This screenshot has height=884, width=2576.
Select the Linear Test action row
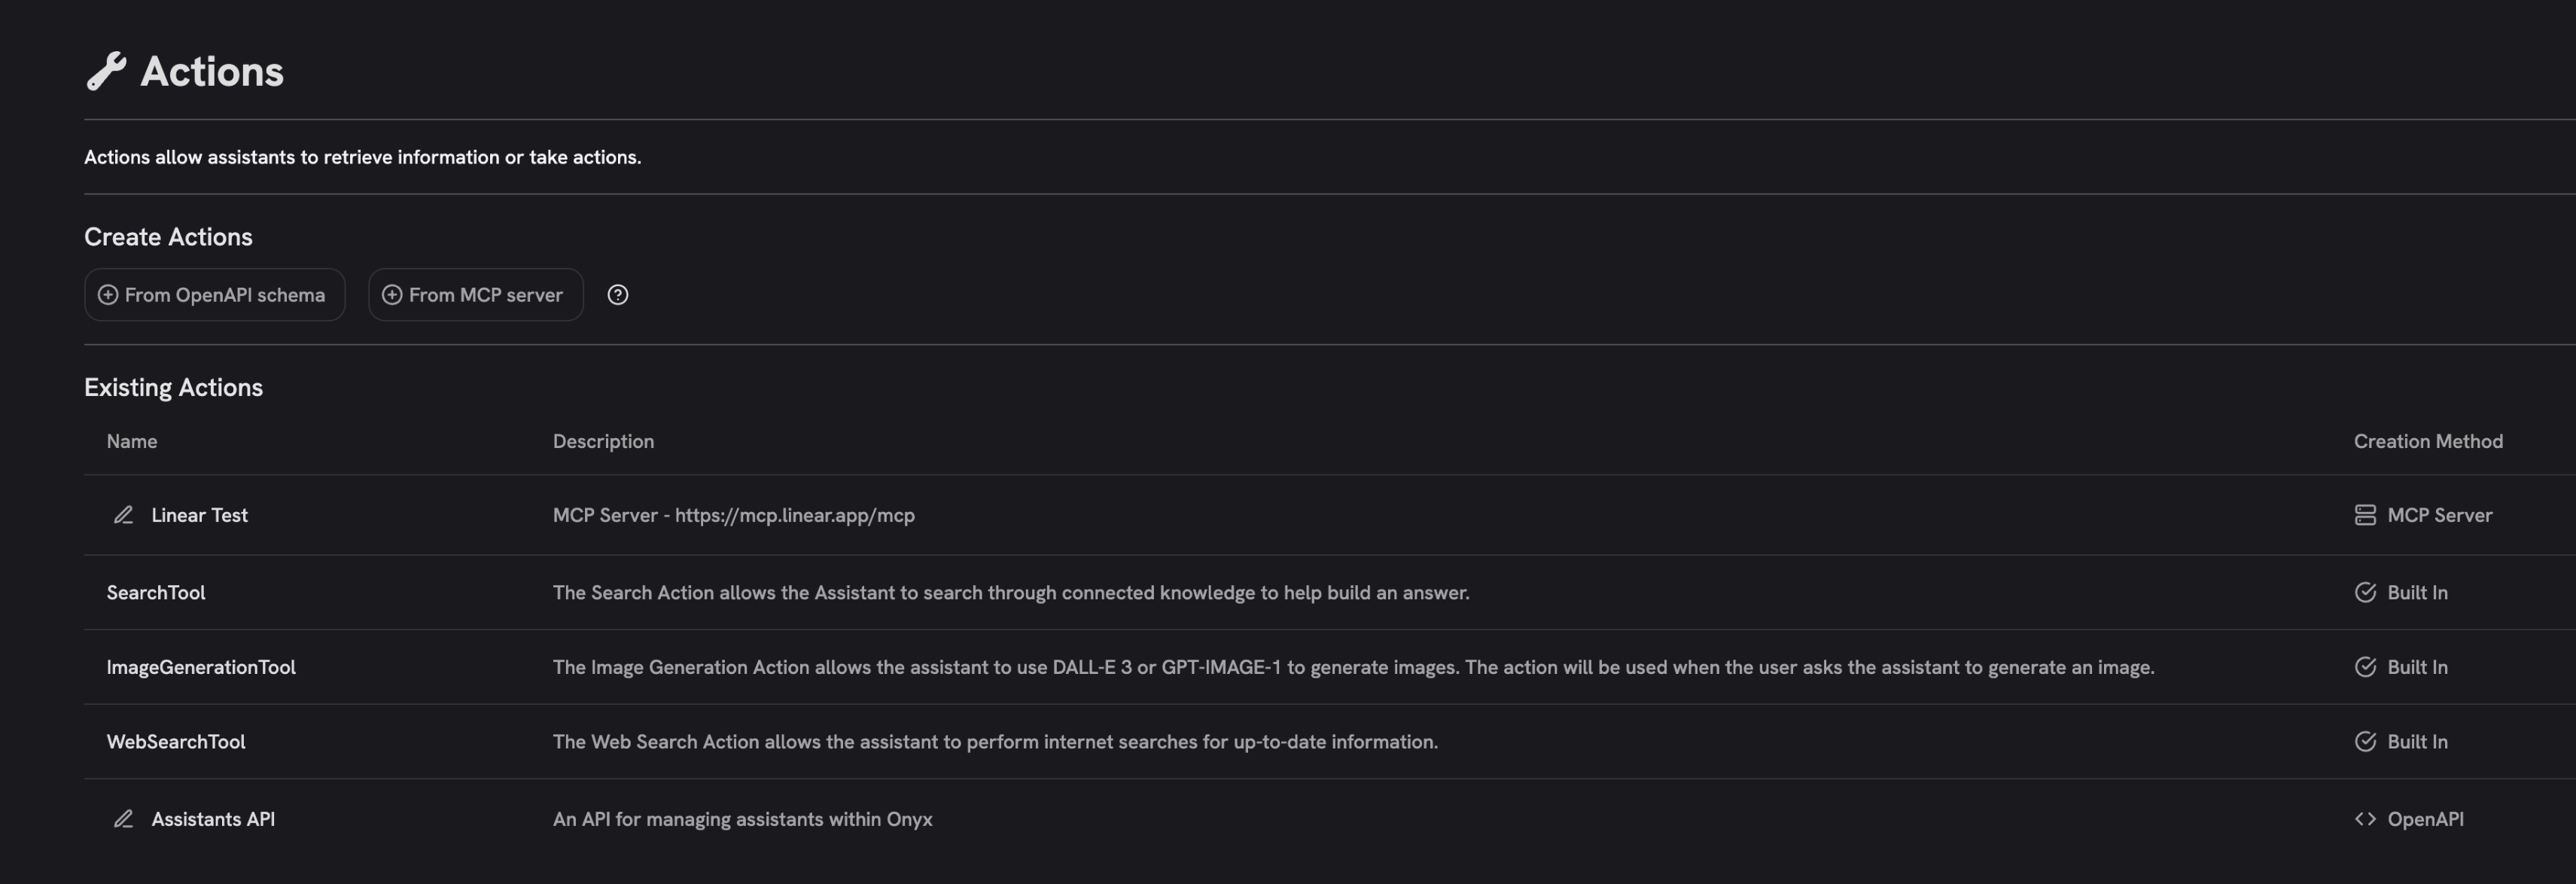(199, 515)
